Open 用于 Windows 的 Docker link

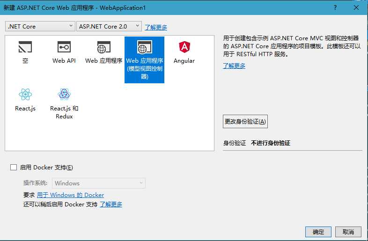pos(70,195)
